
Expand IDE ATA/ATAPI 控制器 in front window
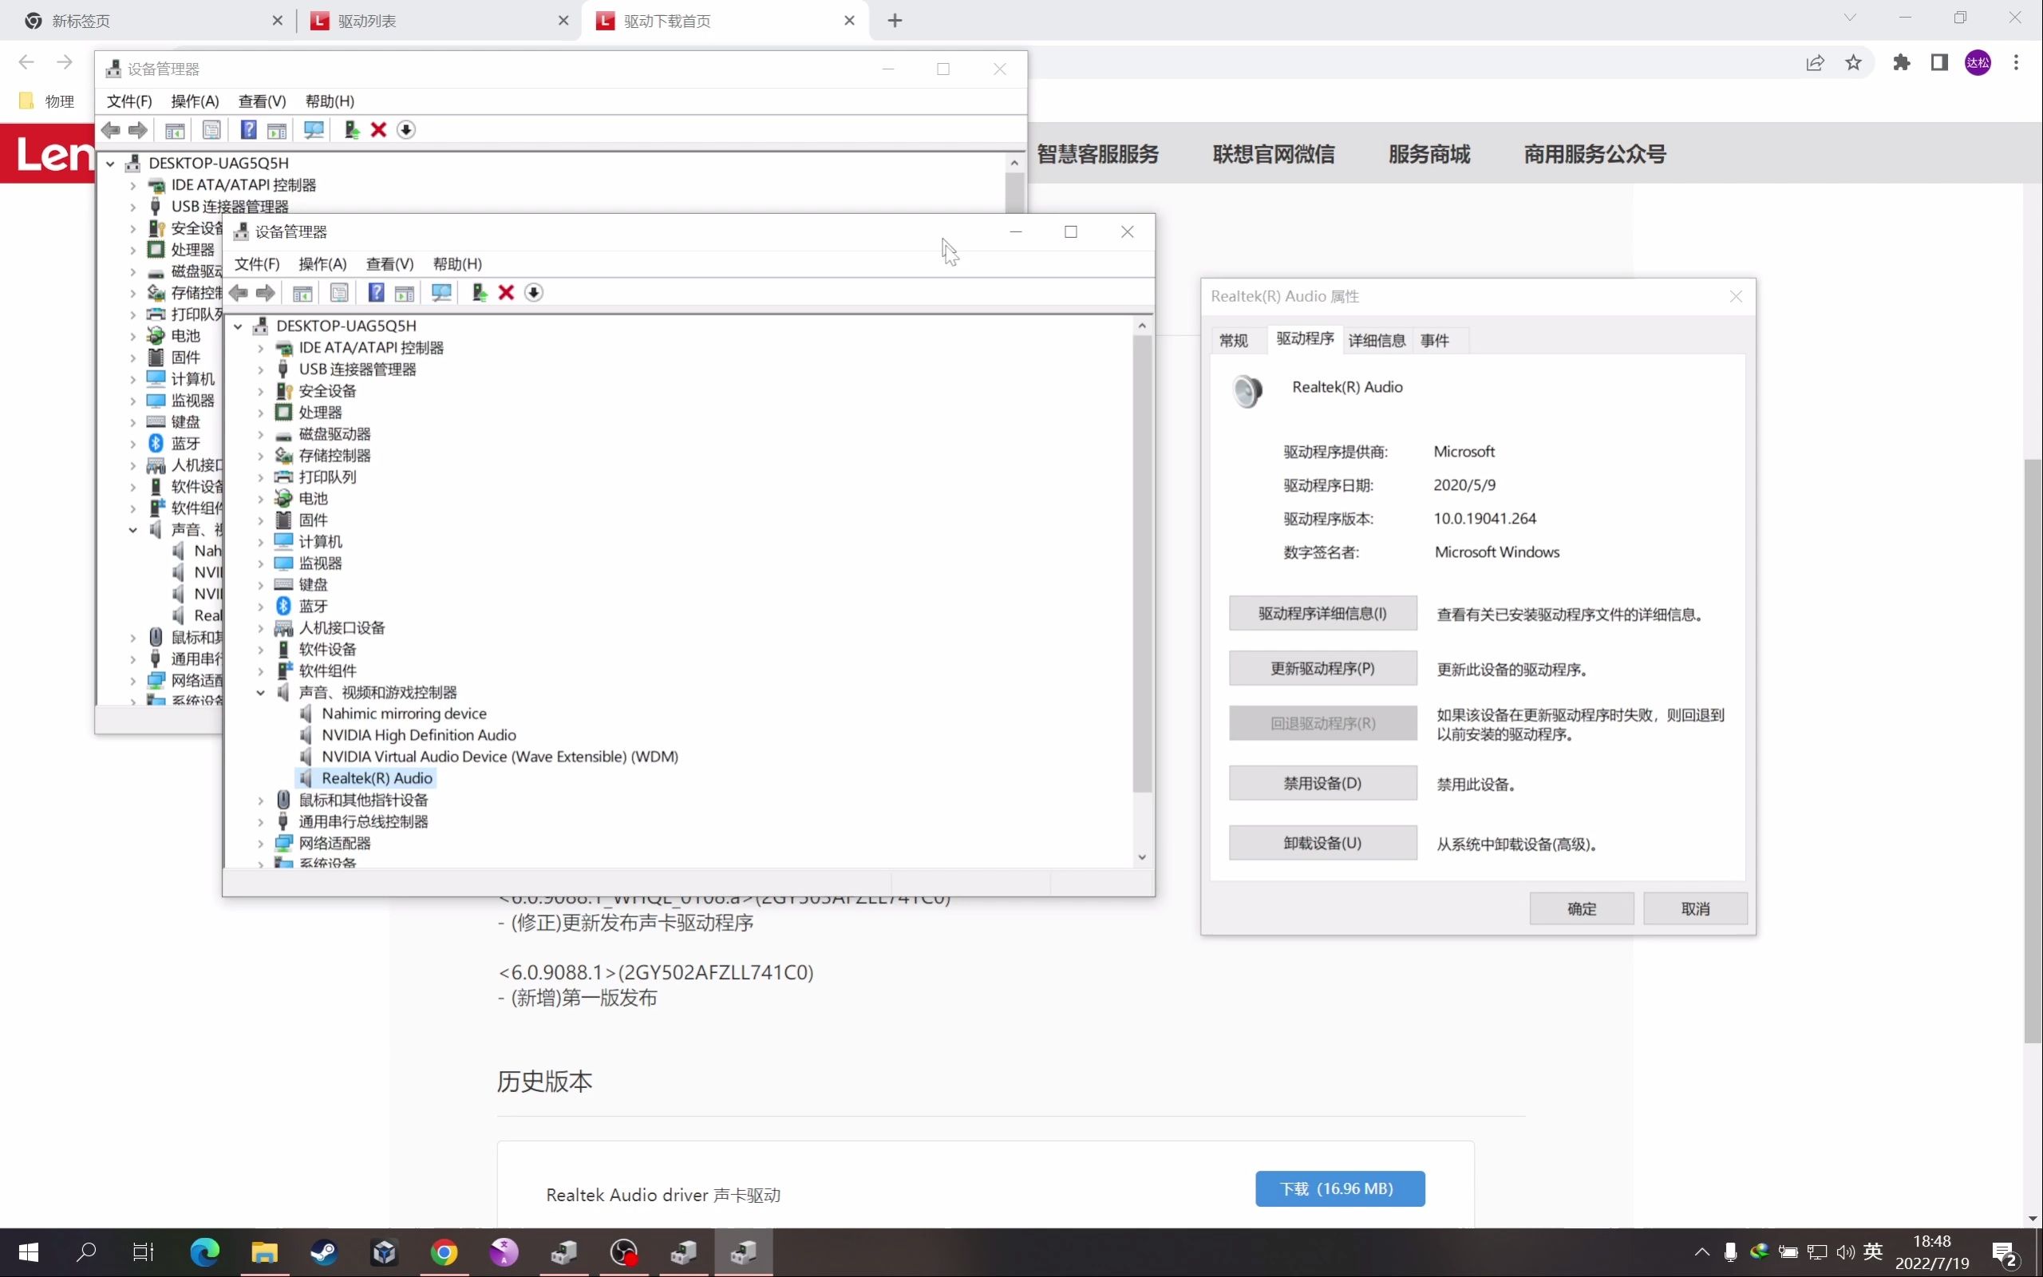pos(261,348)
